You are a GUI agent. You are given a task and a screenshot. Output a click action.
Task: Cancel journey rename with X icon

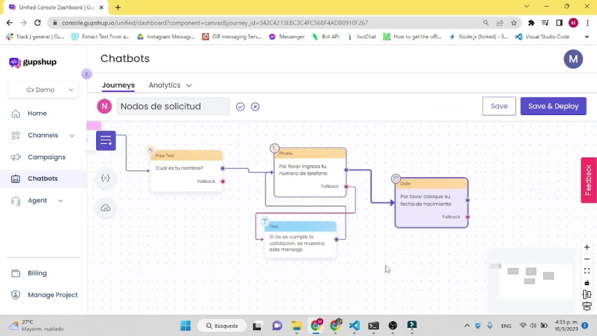point(255,107)
